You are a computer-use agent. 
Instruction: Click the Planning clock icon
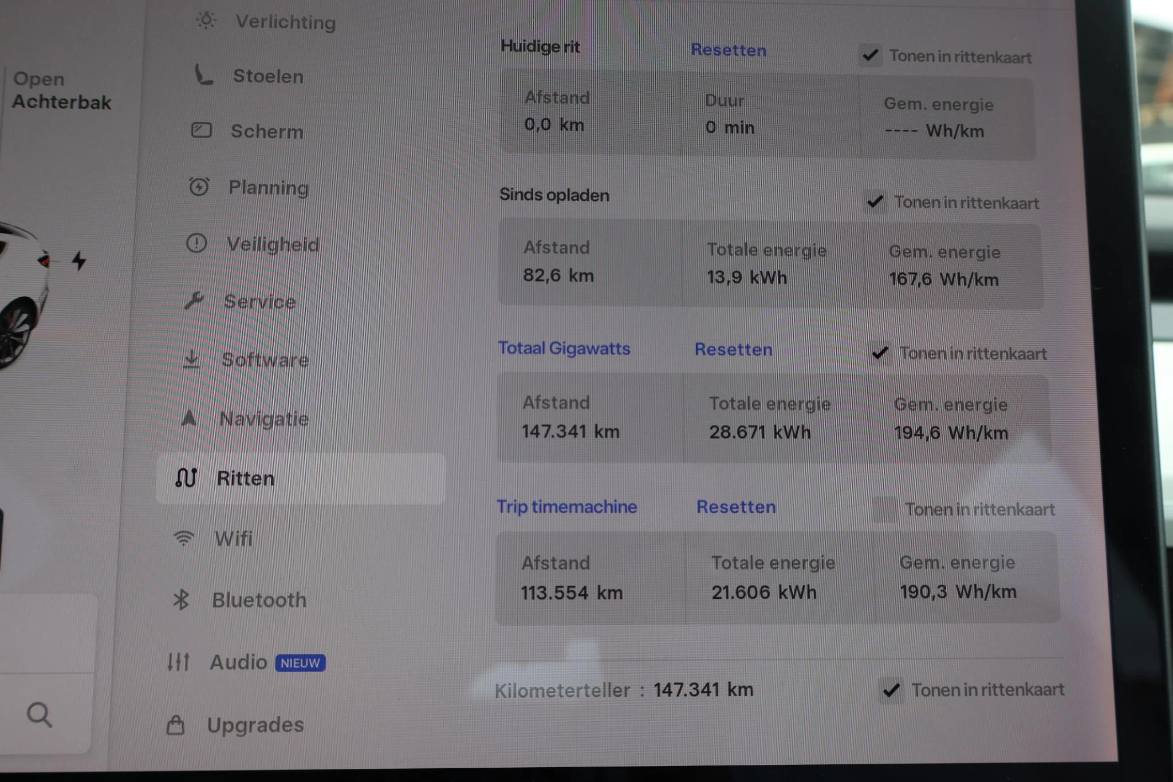199,187
